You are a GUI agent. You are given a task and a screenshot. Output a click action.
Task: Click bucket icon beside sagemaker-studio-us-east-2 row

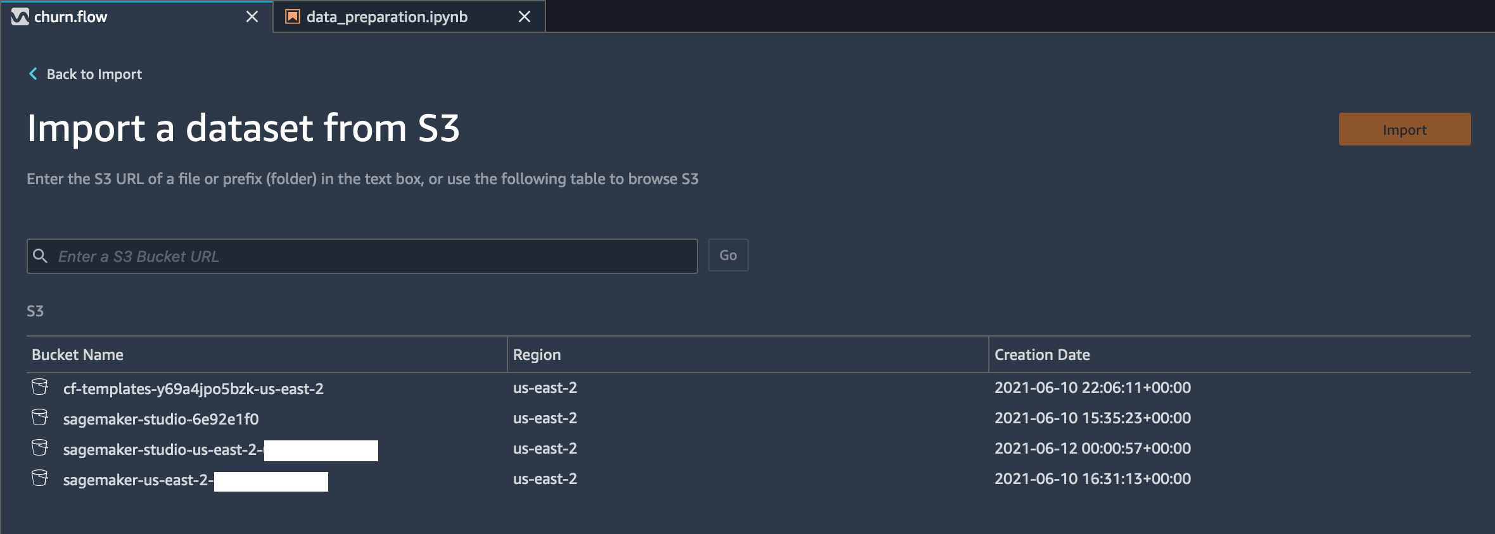(x=40, y=448)
